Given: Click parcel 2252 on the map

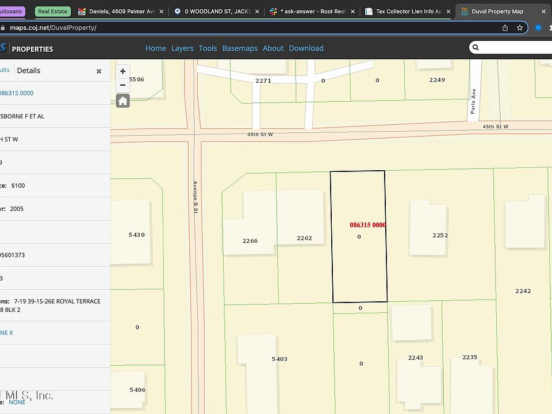Looking at the screenshot, I should [440, 235].
